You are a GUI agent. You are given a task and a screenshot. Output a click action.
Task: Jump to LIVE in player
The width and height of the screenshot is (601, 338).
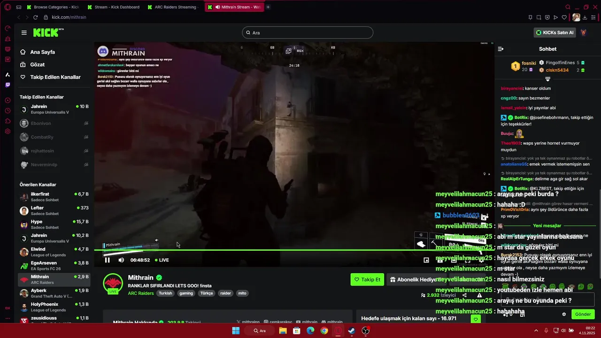click(x=162, y=260)
